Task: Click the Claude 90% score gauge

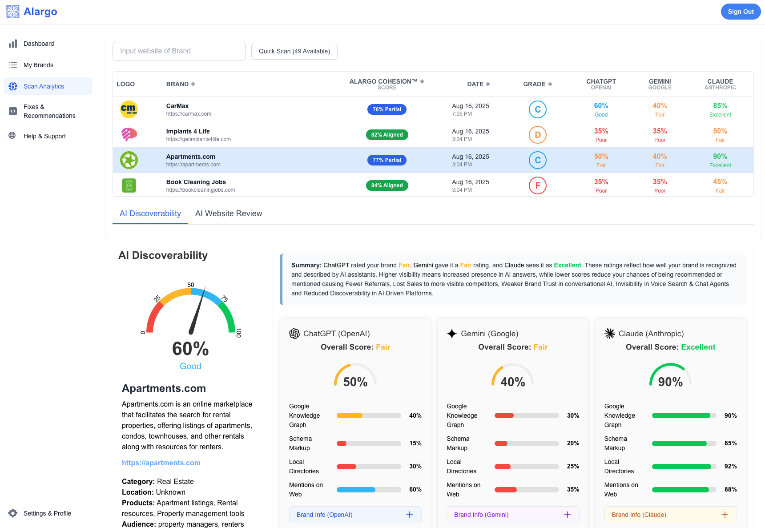Action: tap(670, 376)
